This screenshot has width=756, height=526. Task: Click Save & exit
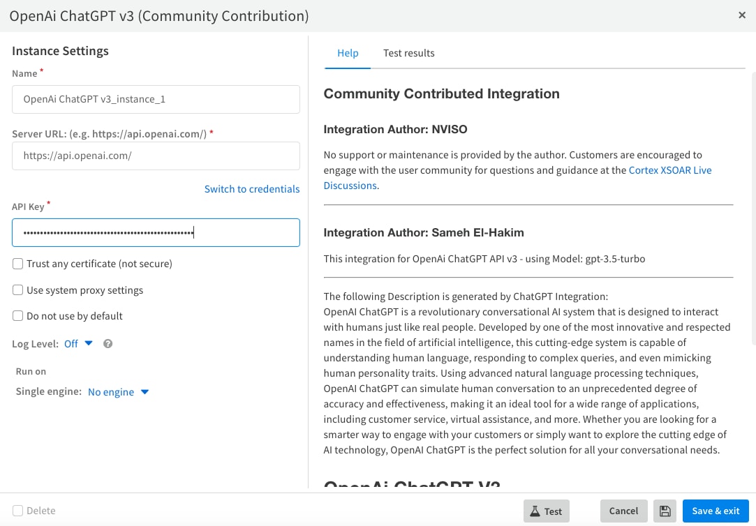click(716, 511)
